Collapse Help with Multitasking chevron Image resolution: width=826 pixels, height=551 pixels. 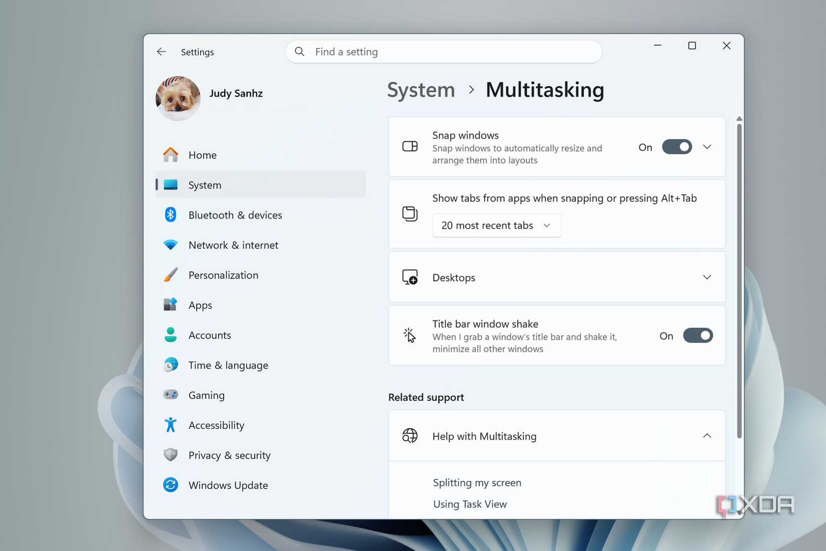(x=707, y=436)
